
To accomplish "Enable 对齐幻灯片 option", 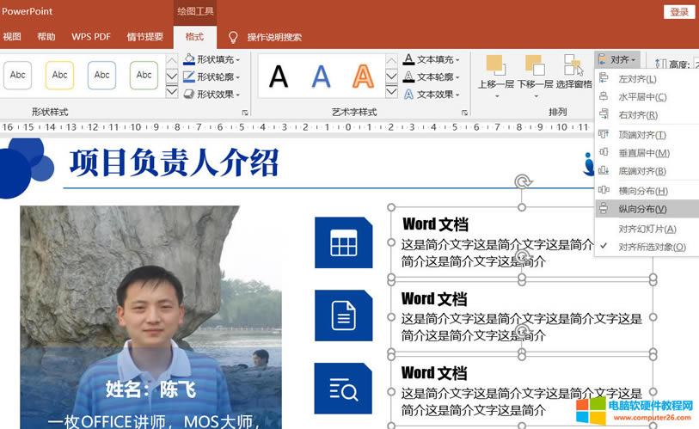I will click(647, 229).
